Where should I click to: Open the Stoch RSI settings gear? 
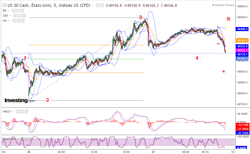click(27, 139)
